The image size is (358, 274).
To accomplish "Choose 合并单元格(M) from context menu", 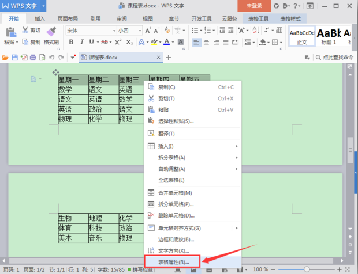I will click(x=192, y=193).
